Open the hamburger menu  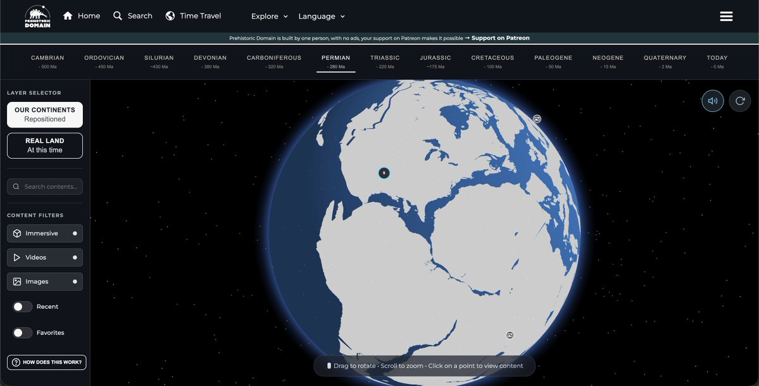pyautogui.click(x=725, y=15)
